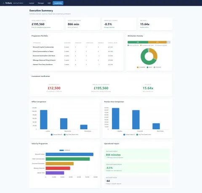The width and height of the screenshot is (202, 193).
Task: Click the Operational Impact heading
Action: point(112,143)
